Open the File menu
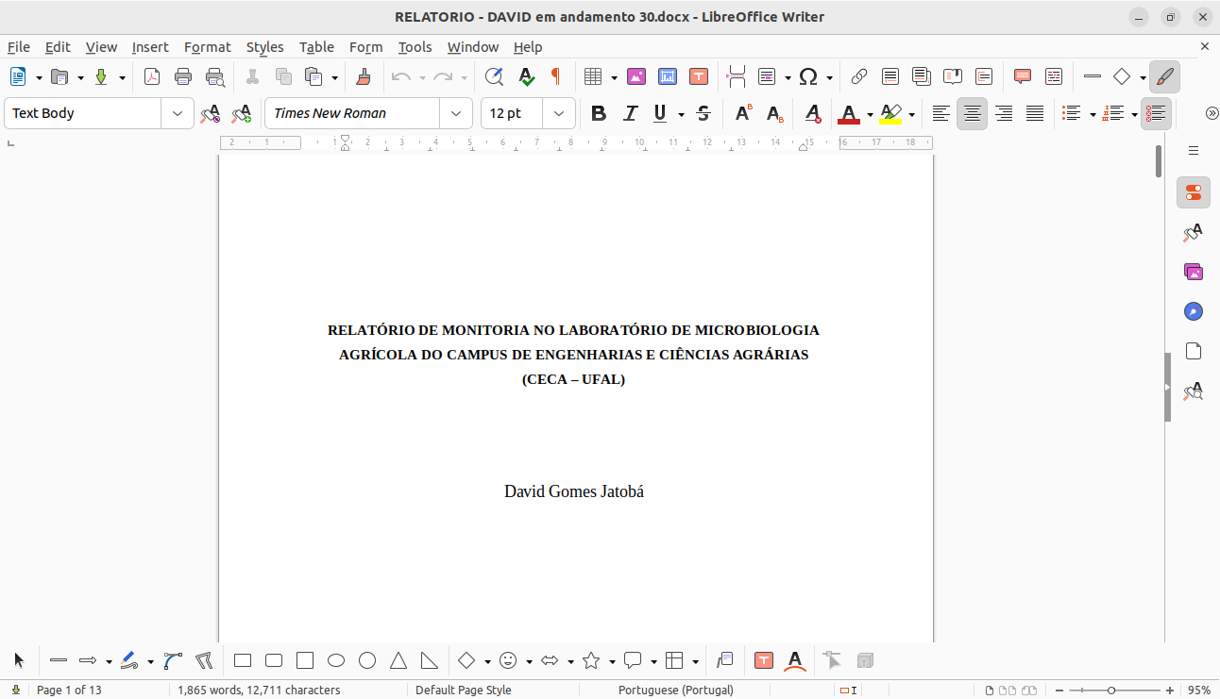Image resolution: width=1220 pixels, height=699 pixels. point(19,47)
